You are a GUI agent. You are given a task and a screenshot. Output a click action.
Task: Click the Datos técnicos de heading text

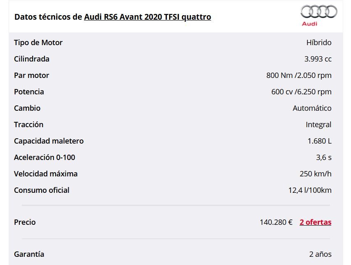pyautogui.click(x=48, y=17)
